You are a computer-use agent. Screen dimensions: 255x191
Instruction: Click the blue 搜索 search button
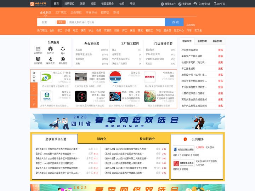[174, 22]
